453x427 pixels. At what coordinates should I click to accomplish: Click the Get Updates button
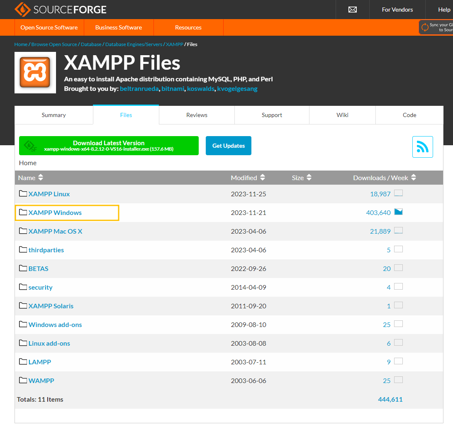[x=228, y=145]
